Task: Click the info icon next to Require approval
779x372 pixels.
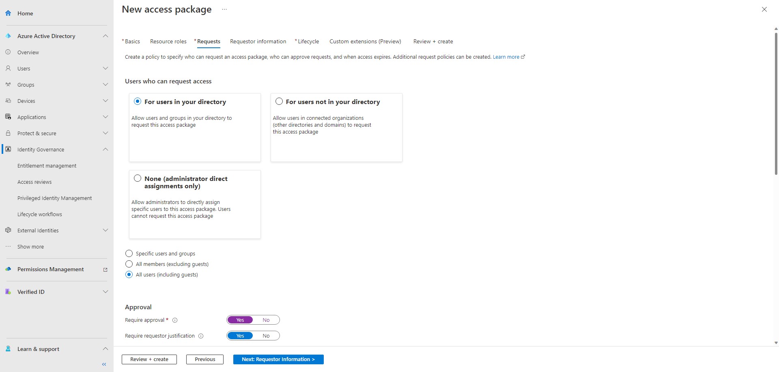Action: click(x=175, y=320)
